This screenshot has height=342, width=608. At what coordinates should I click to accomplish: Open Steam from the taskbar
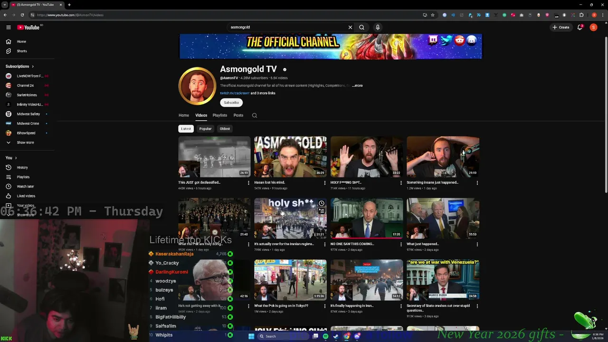pos(336,336)
